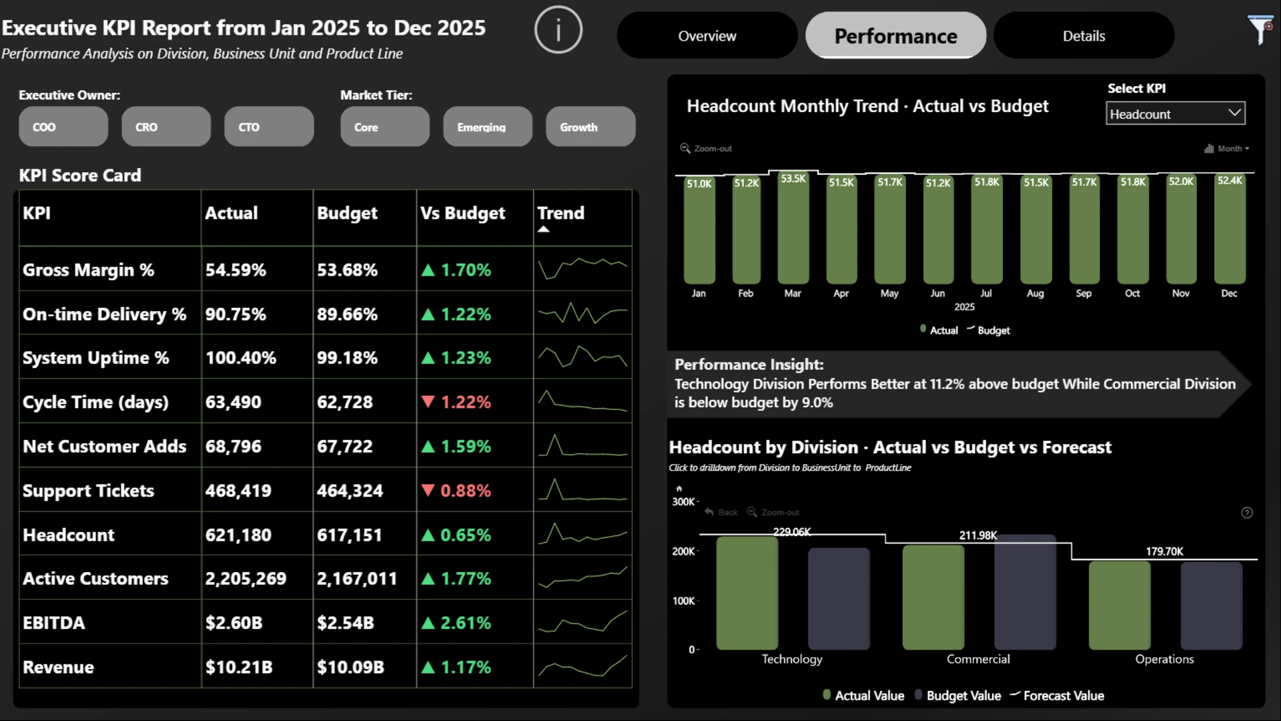Screen dimensions: 1281x721
Task: Open the Month granularity dropdown
Action: click(1228, 148)
